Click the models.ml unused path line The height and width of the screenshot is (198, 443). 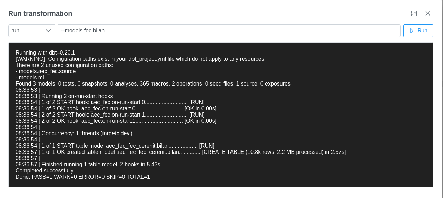coord(30,78)
